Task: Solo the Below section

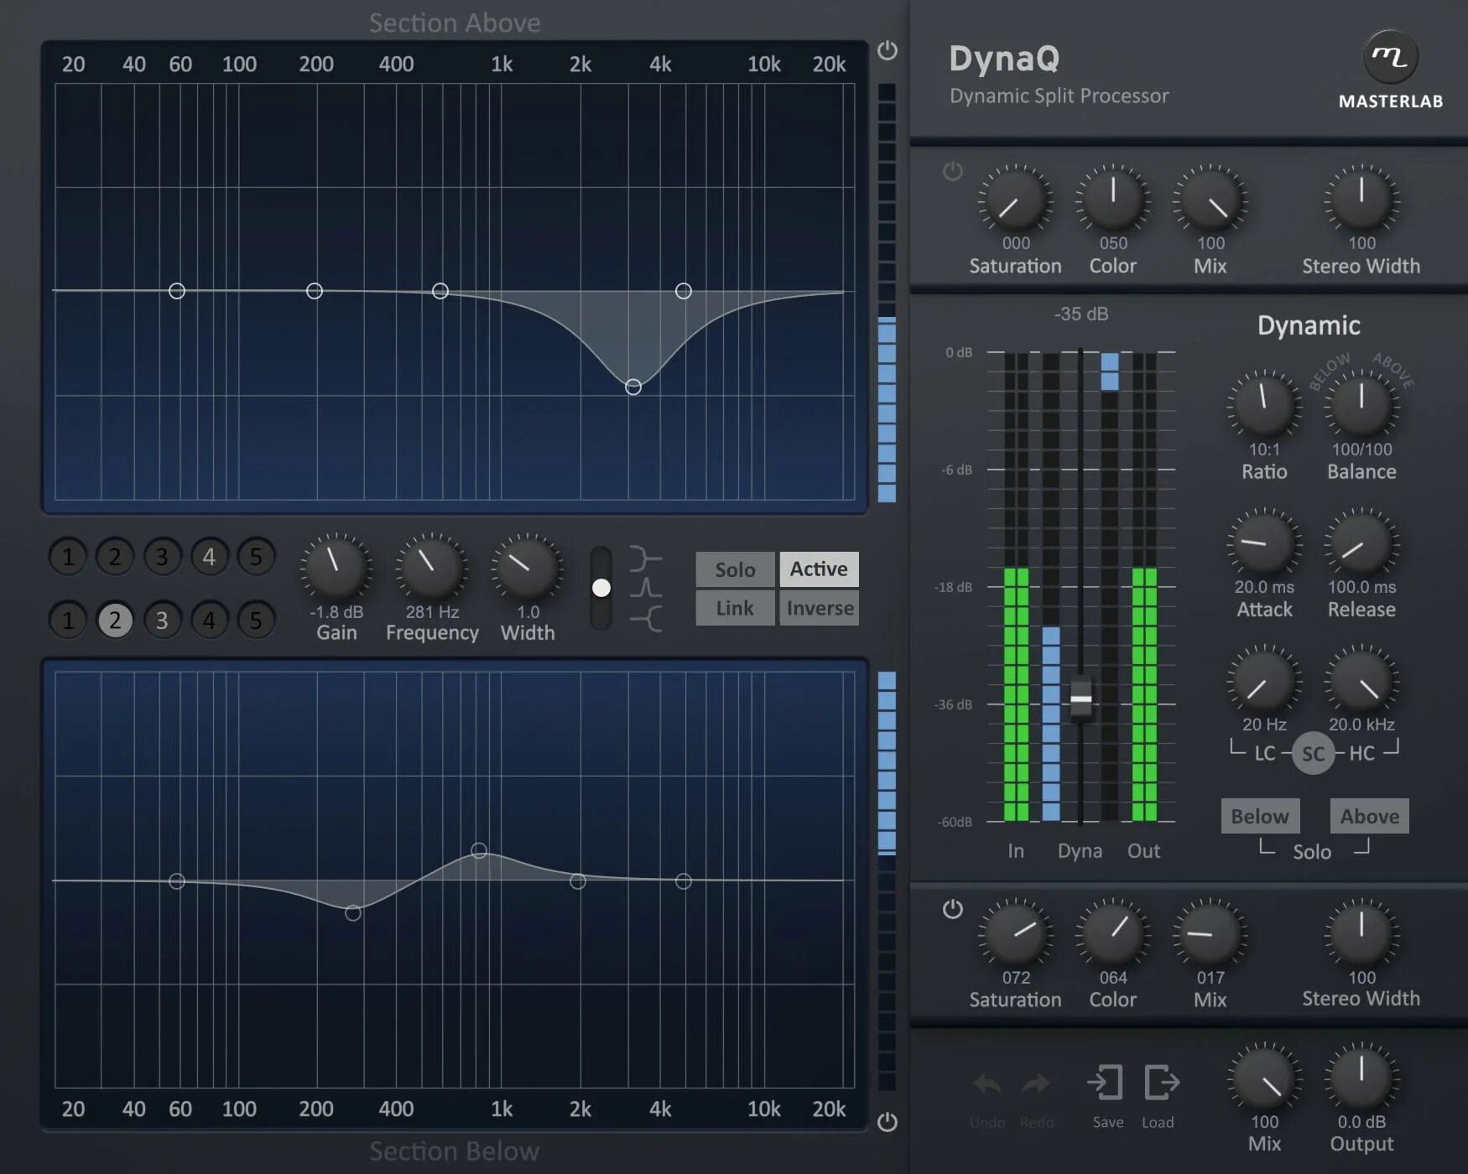Action: pos(1260,816)
